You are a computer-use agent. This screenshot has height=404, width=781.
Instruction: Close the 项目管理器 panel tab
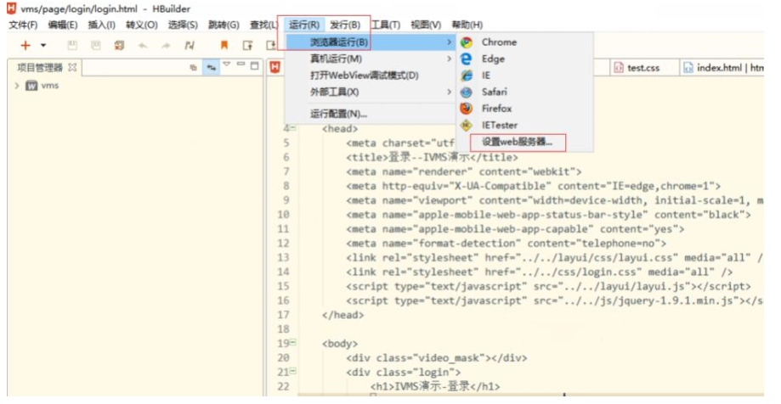tap(72, 67)
